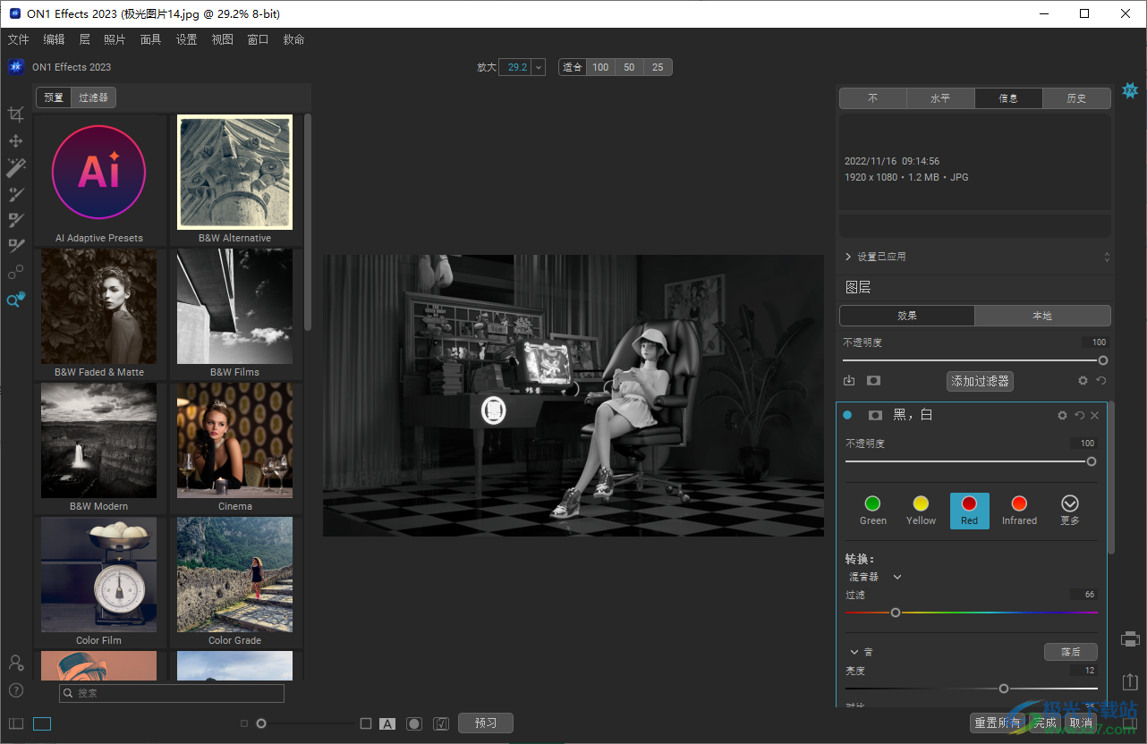Switch layer to 本地 mode

point(1043,316)
